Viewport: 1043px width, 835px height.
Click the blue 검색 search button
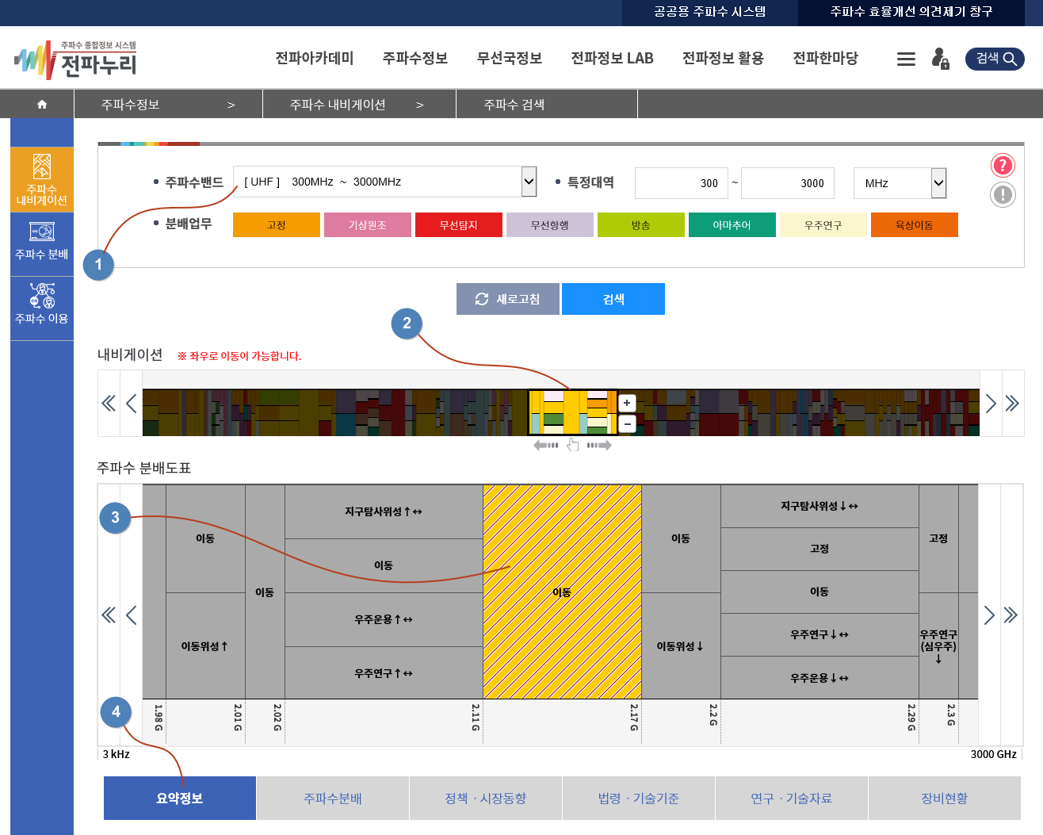pos(613,299)
